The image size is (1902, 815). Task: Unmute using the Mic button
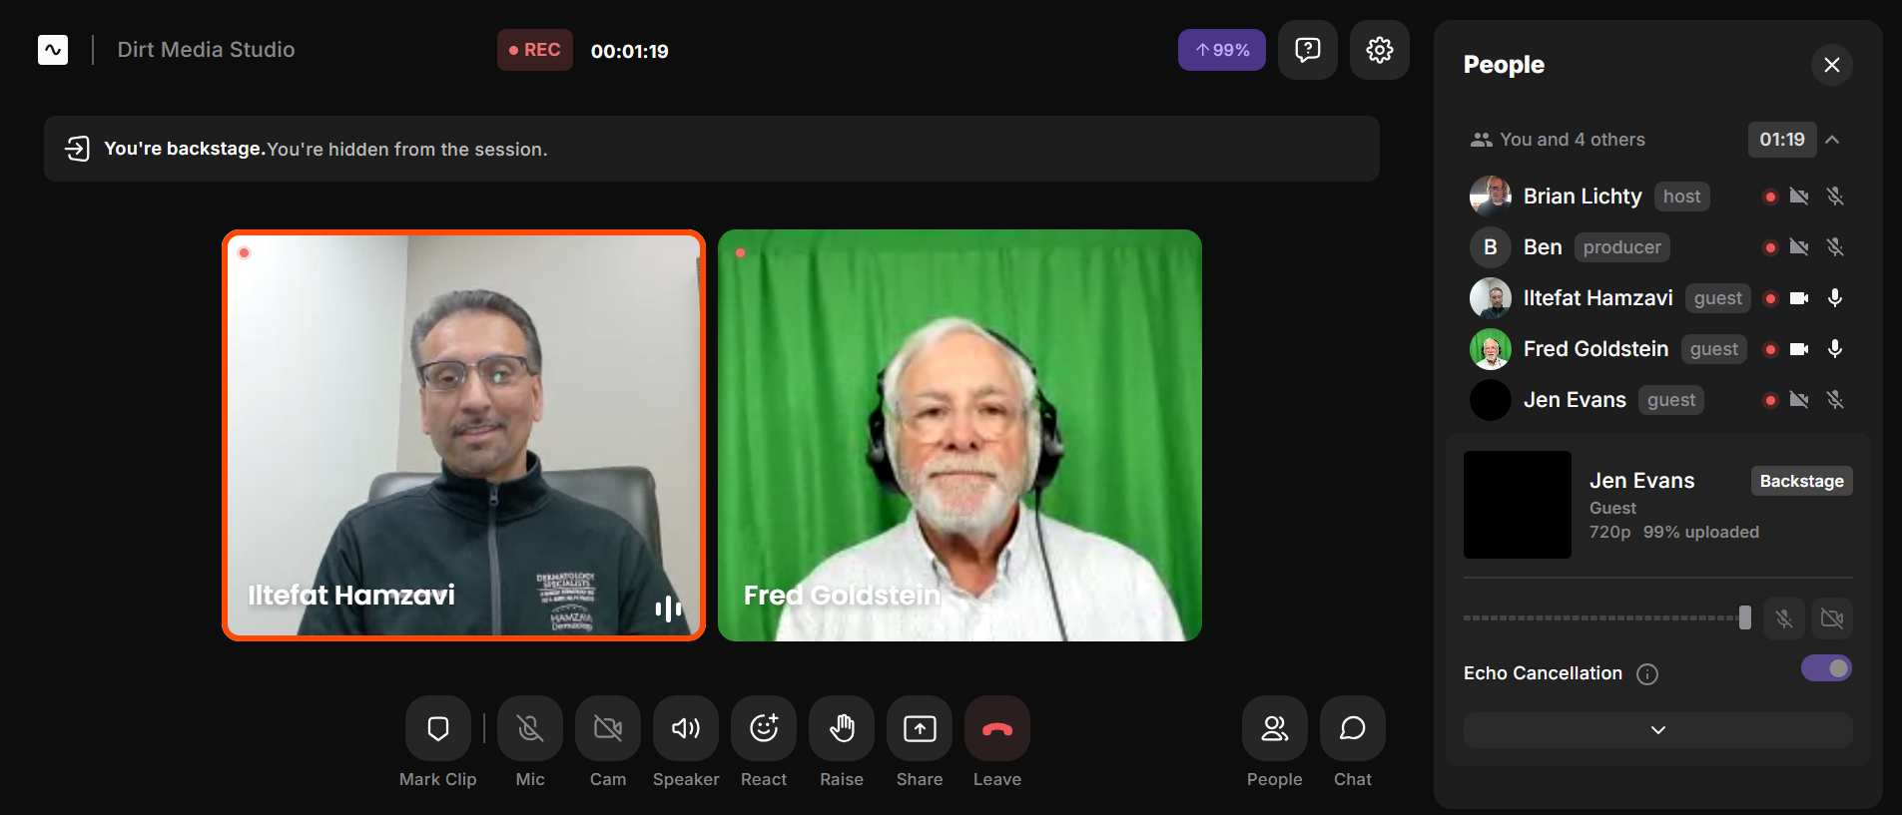click(530, 728)
